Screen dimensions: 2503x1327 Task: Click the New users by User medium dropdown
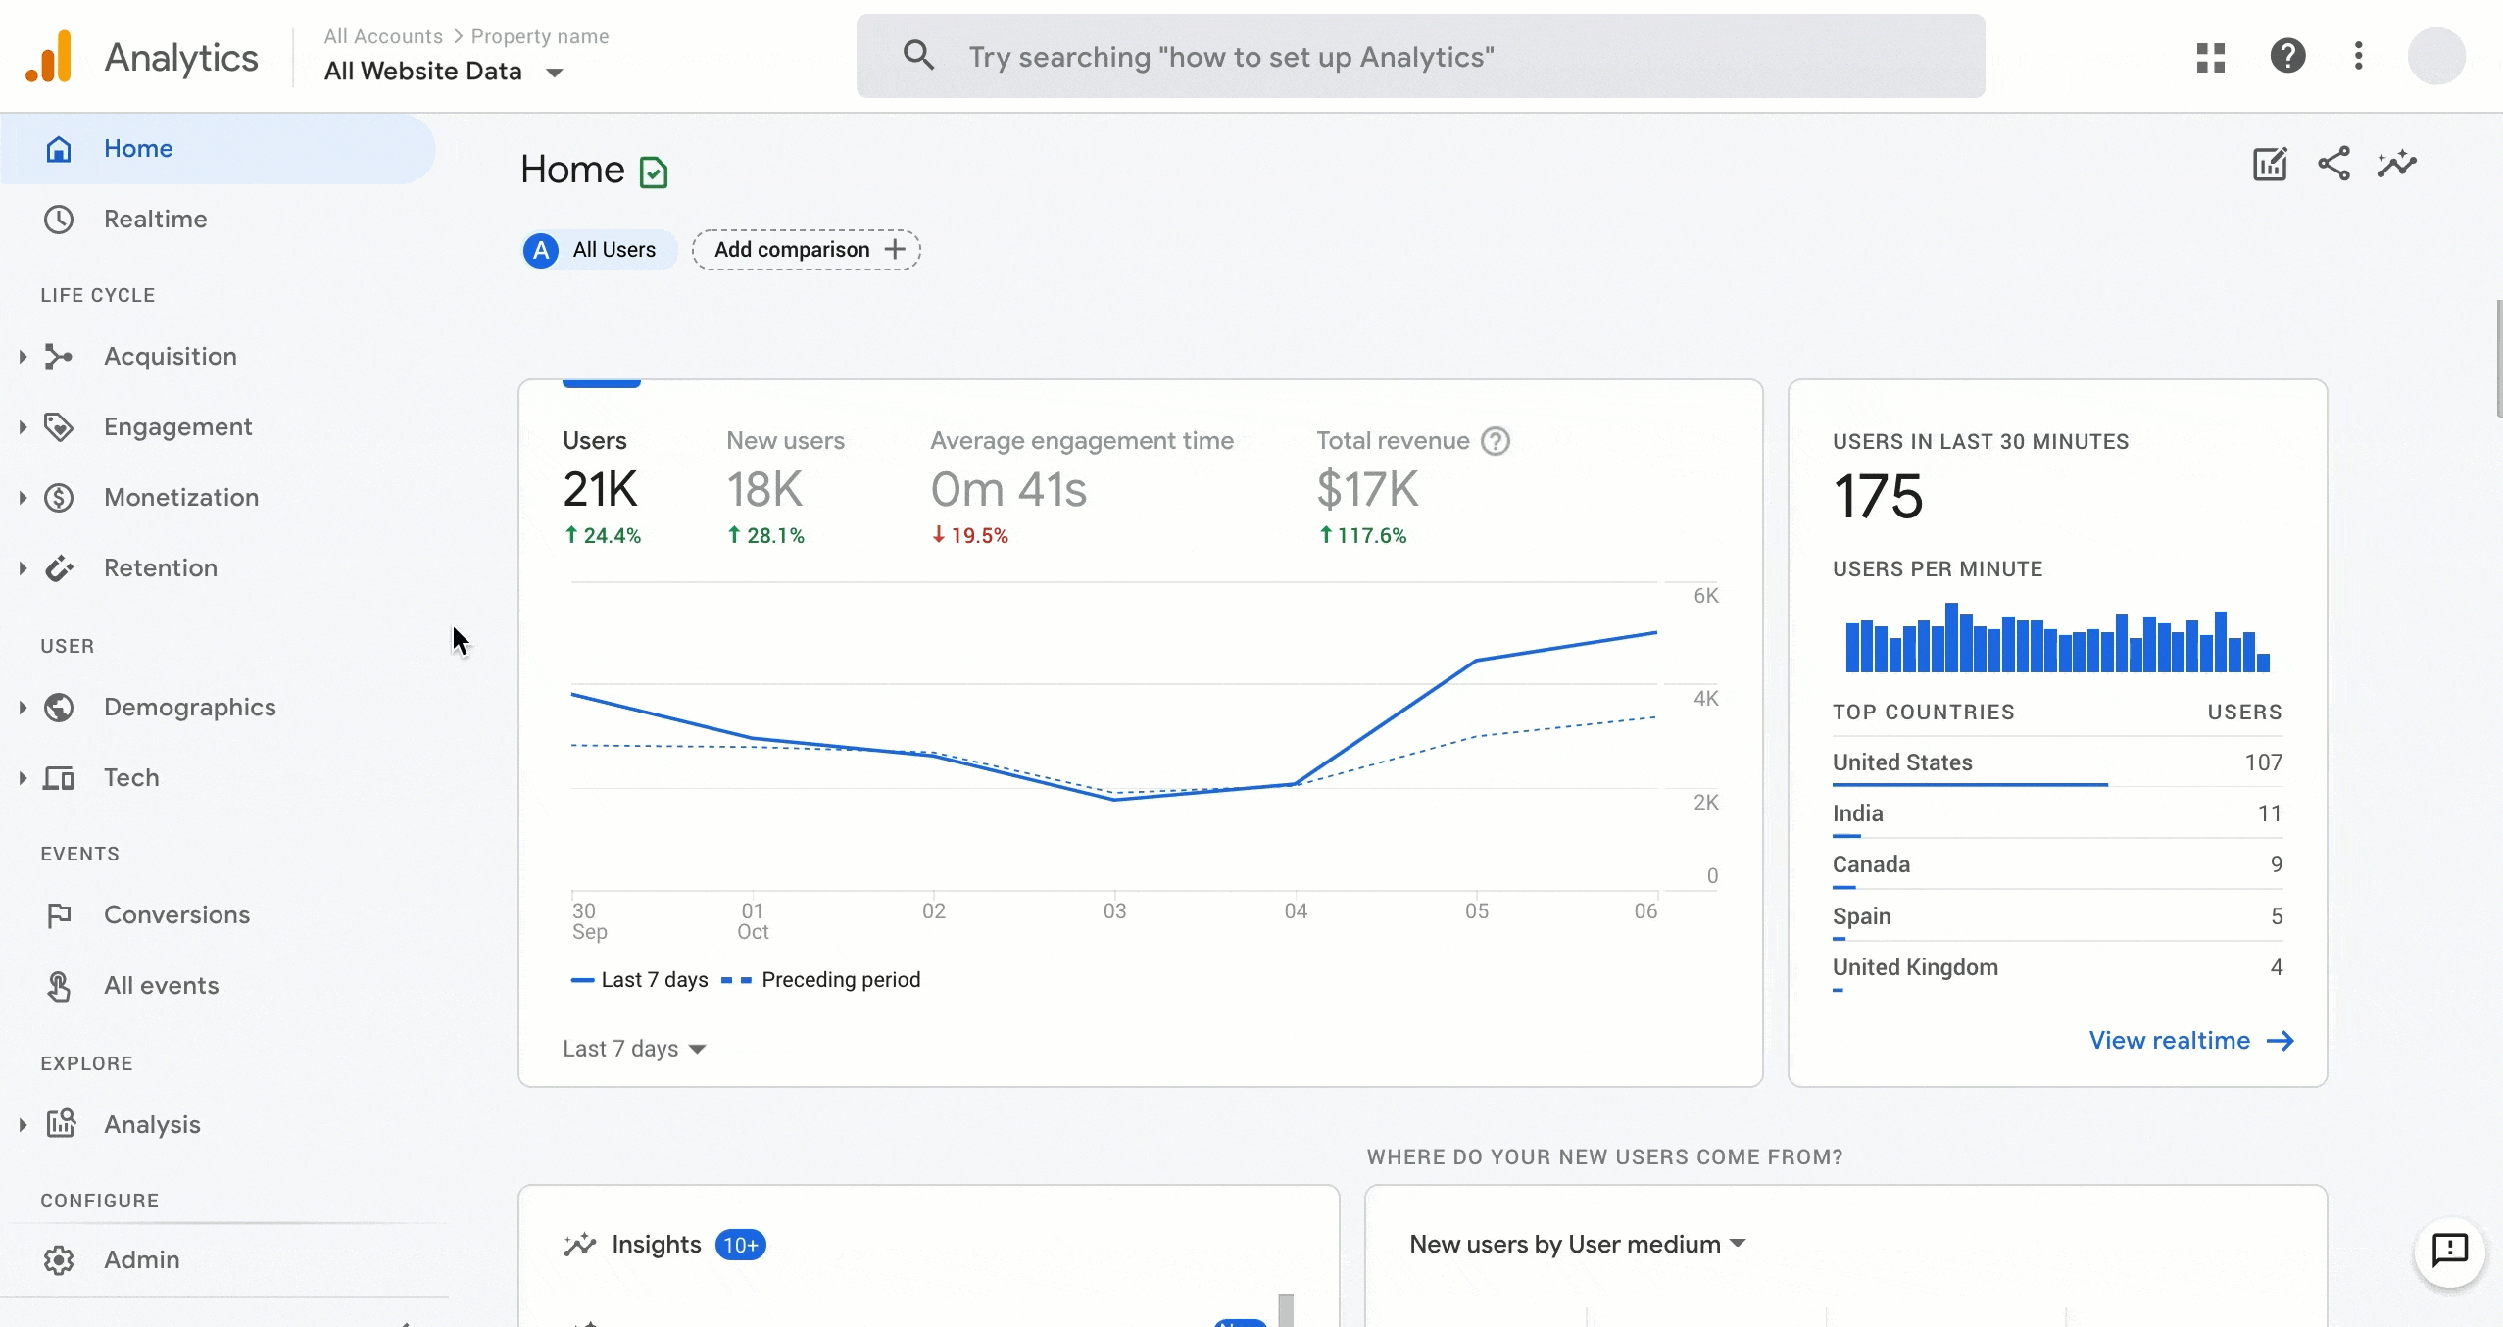tap(1574, 1245)
